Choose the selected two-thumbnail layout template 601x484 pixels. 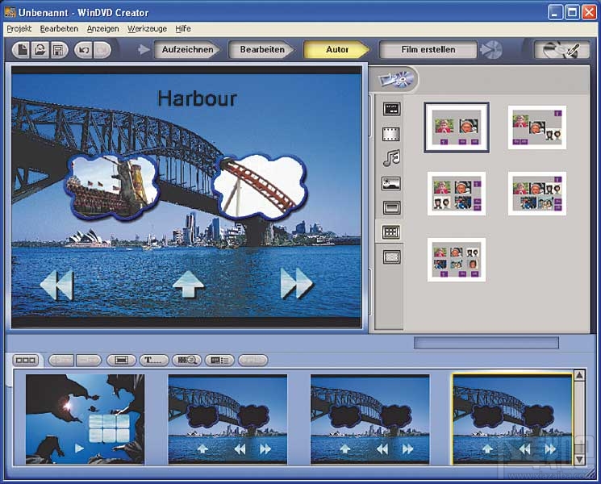457,127
